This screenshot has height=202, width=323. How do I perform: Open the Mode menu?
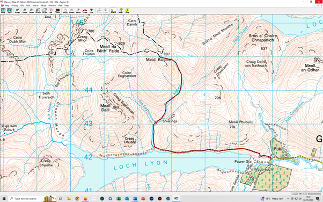(x=43, y=5)
